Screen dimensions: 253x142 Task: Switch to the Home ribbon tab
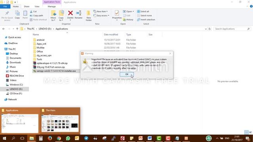coord(16,6)
